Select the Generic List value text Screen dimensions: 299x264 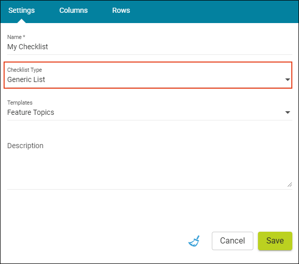(x=26, y=79)
